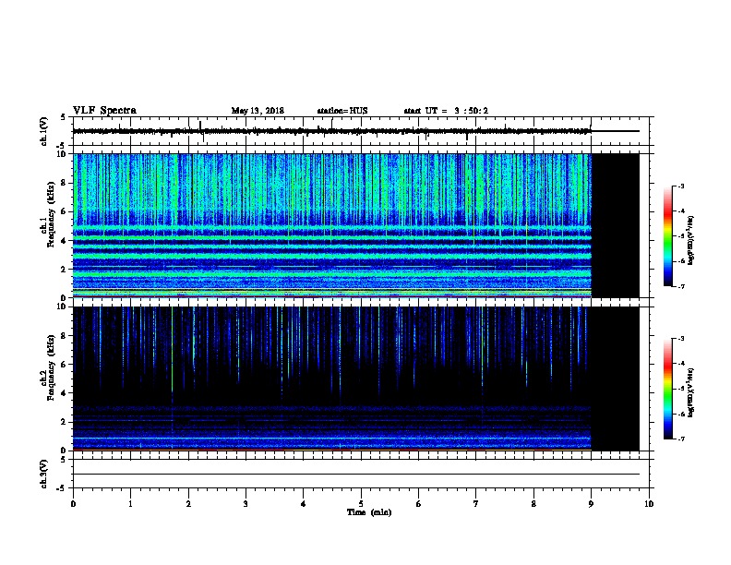Click time axis tick label '7'
The height and width of the screenshot is (565, 731).
click(x=476, y=503)
